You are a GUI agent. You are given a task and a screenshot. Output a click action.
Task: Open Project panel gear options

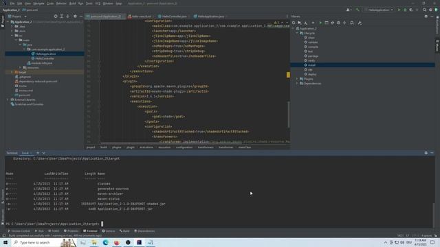tap(75, 16)
